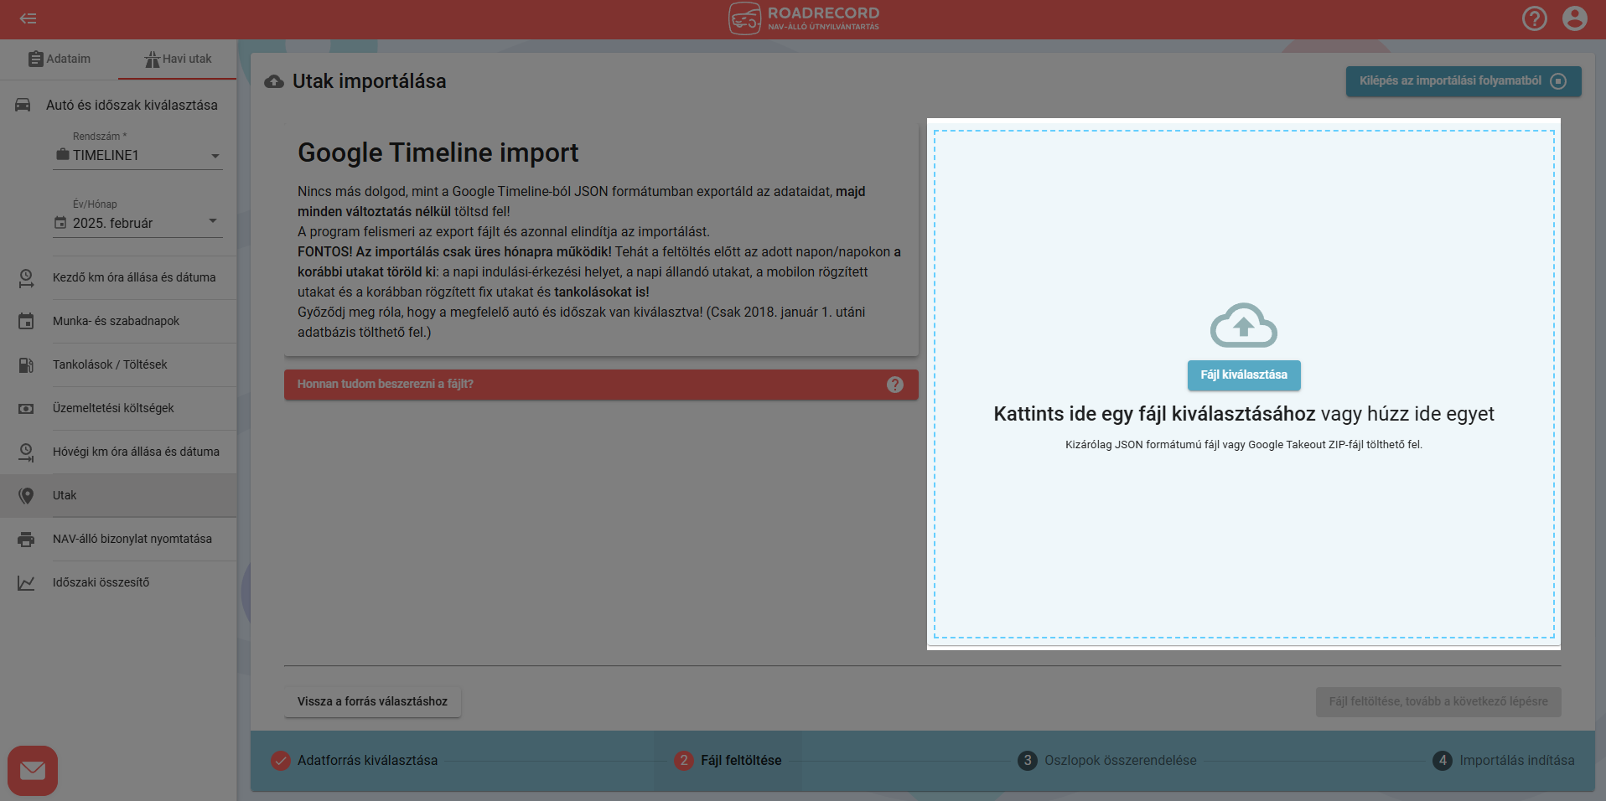Click the odometer icon for Kezdő km óra

click(x=26, y=278)
